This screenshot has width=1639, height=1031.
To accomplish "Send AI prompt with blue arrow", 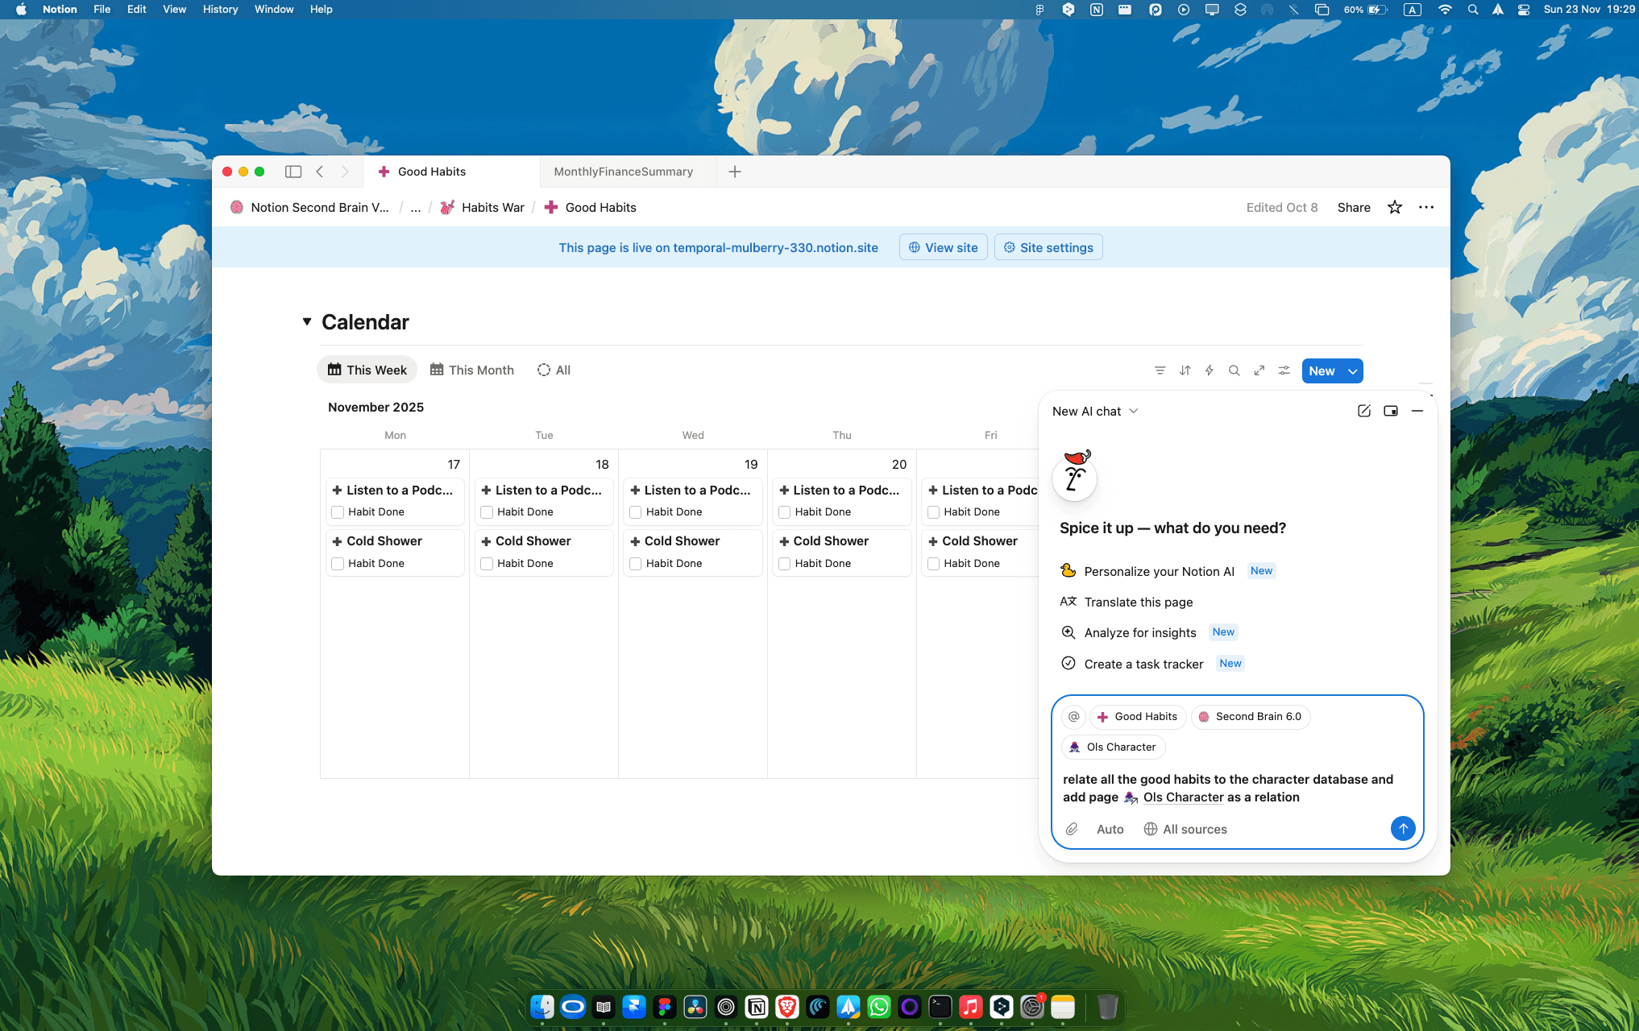I will point(1402,828).
